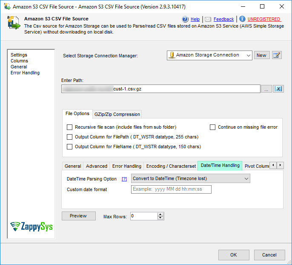Click the [?] DateTime parsing help link
The width and height of the screenshot is (292, 265).
click(124, 179)
